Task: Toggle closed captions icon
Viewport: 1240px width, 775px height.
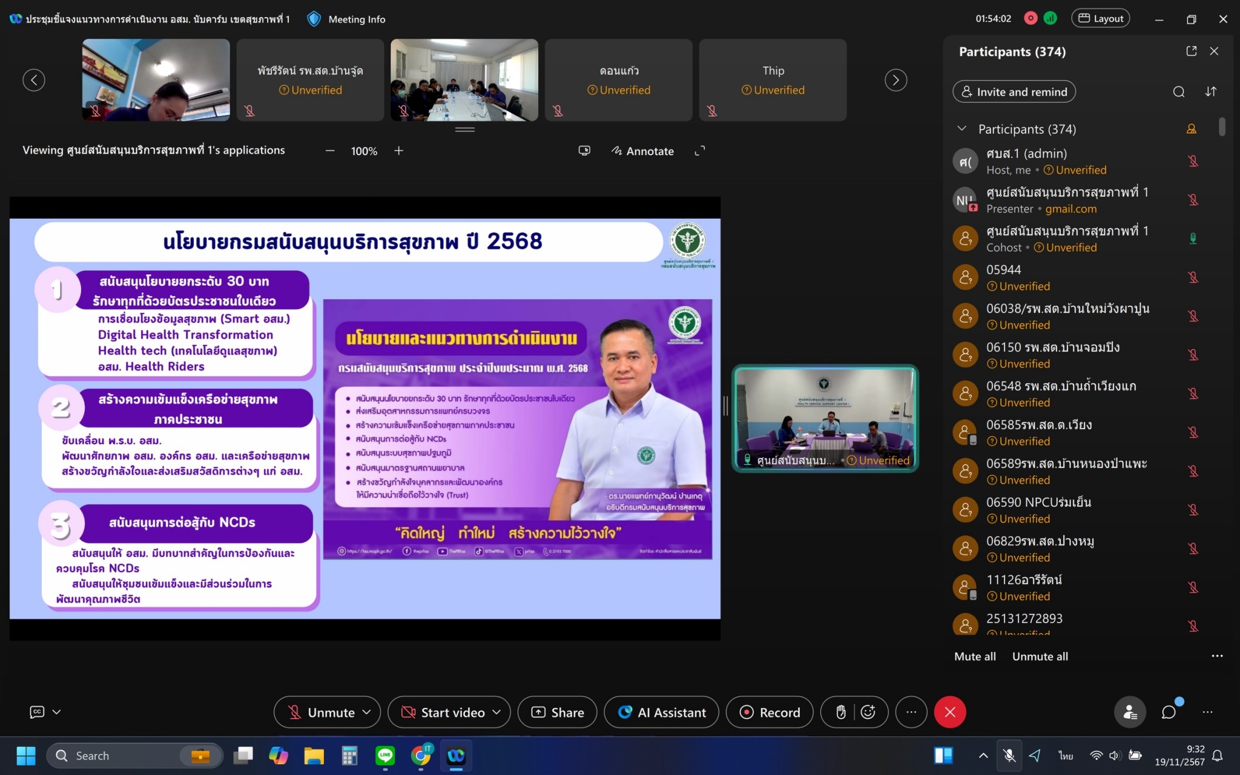Action: click(37, 712)
